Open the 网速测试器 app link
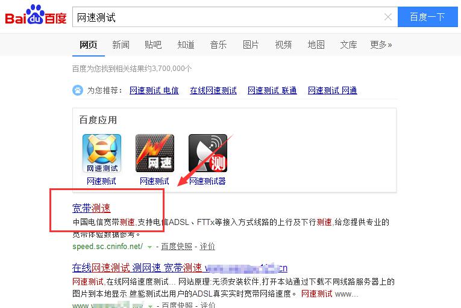The width and height of the screenshot is (461, 308). click(x=207, y=181)
